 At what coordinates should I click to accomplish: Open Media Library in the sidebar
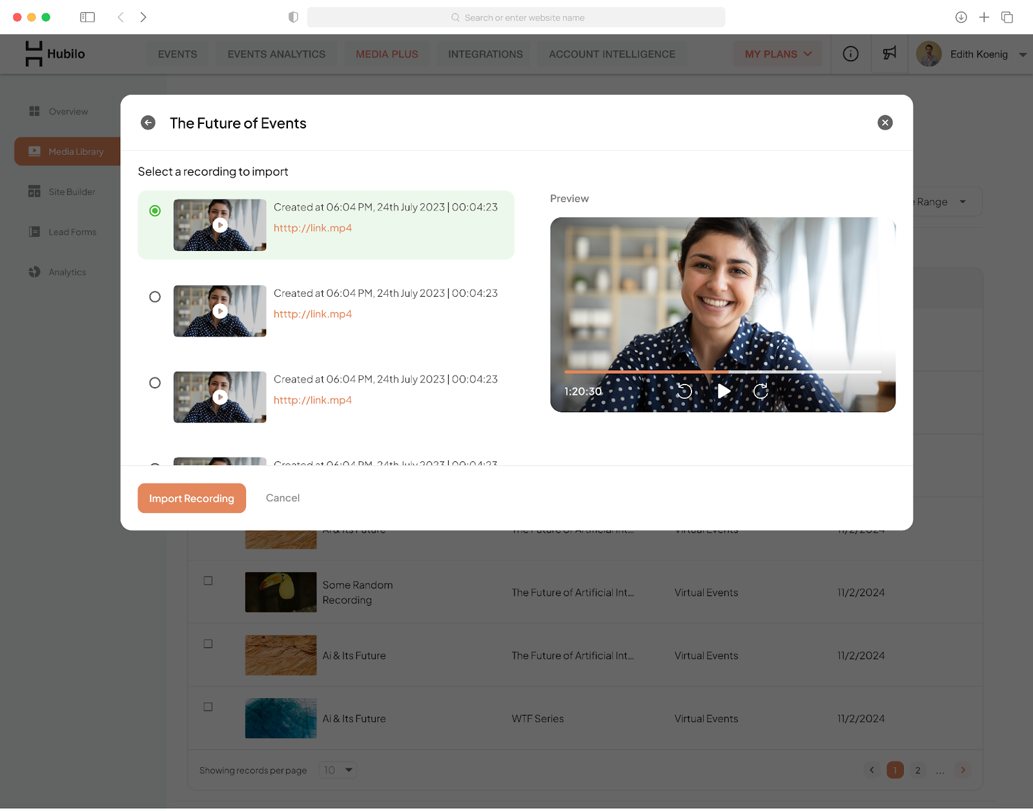pyautogui.click(x=68, y=152)
